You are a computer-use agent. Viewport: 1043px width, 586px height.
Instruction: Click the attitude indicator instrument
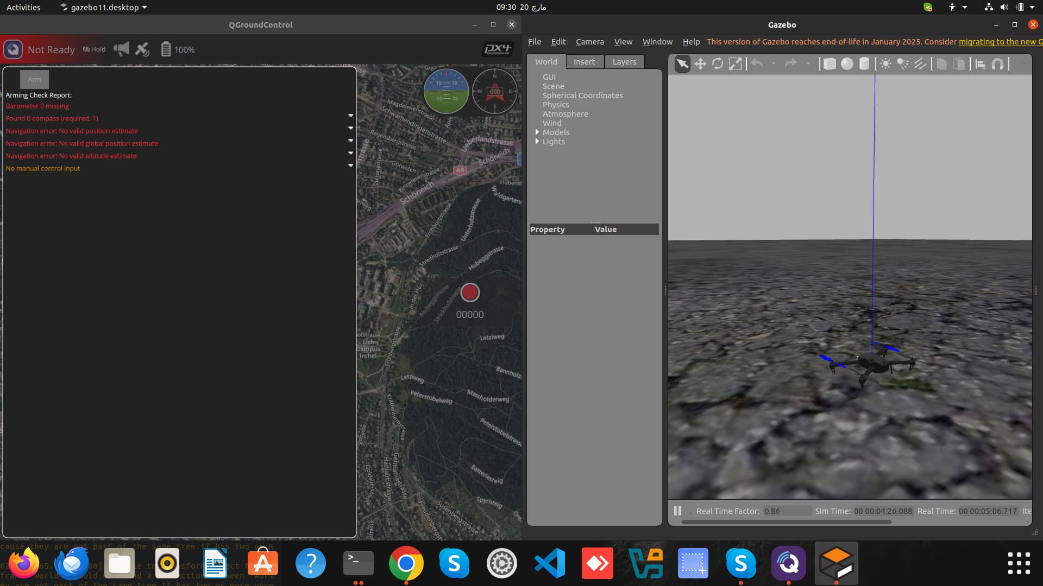tap(446, 91)
